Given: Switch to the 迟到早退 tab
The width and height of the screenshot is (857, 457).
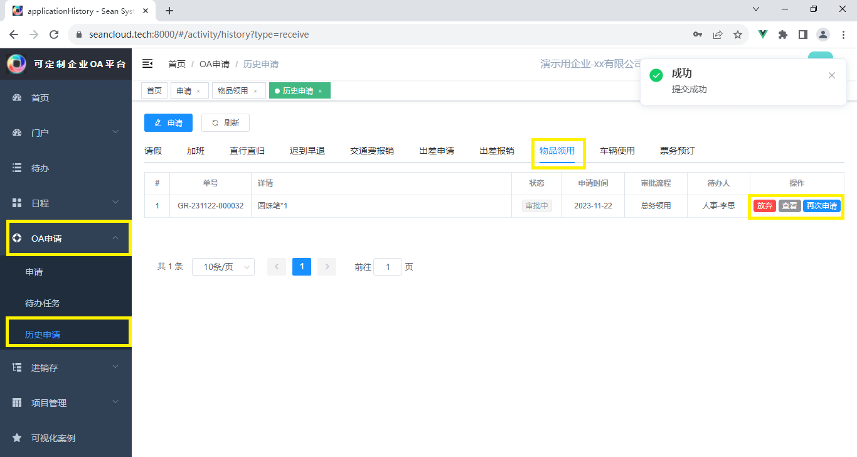Looking at the screenshot, I should (x=307, y=151).
